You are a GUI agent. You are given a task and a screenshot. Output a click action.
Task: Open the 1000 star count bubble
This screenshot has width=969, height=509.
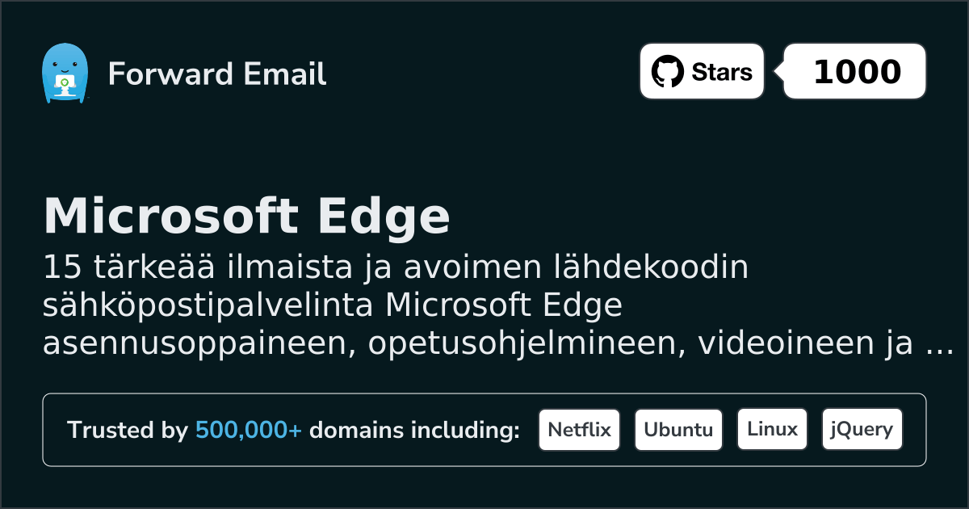pos(856,72)
